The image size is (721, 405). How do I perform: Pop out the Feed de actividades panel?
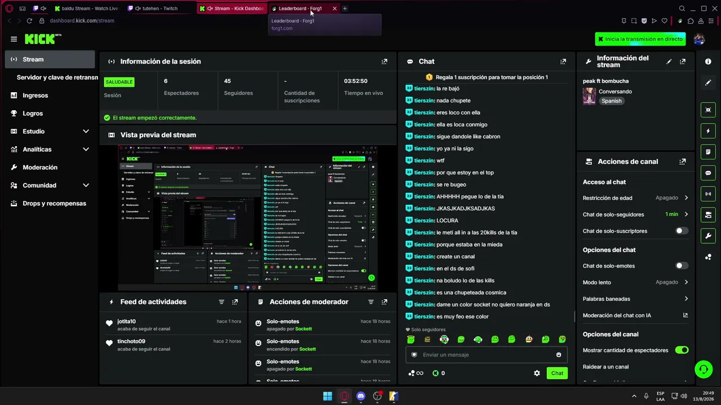235,302
